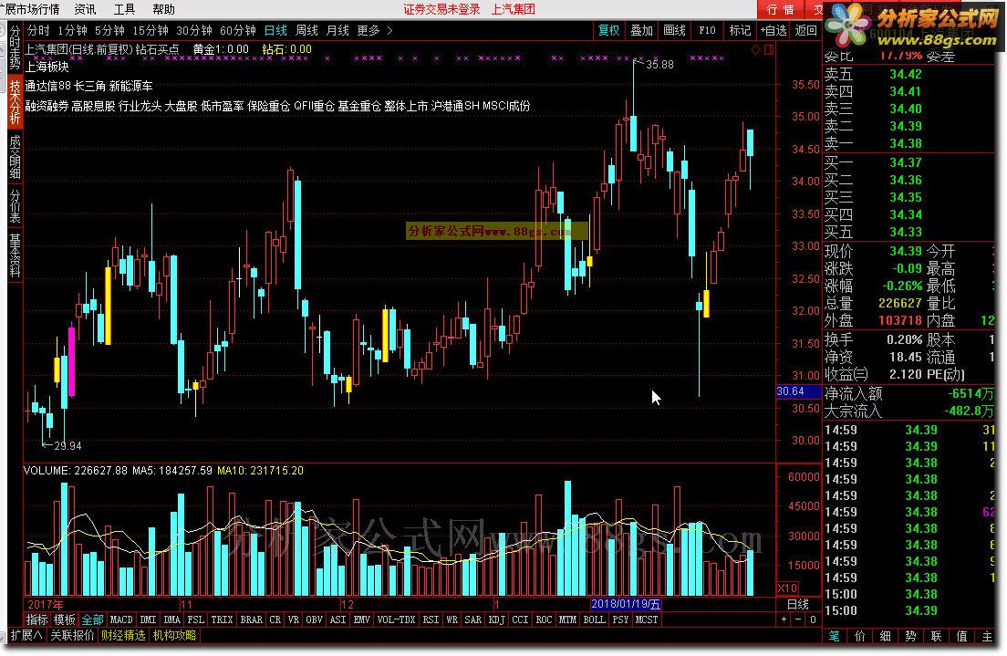Open the 关联报价 tab
Screen dimensions: 1007x656
72,635
